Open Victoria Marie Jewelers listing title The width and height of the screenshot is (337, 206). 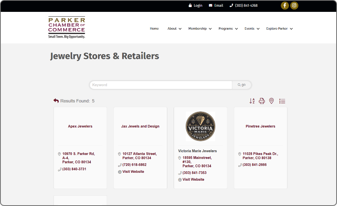point(197,151)
